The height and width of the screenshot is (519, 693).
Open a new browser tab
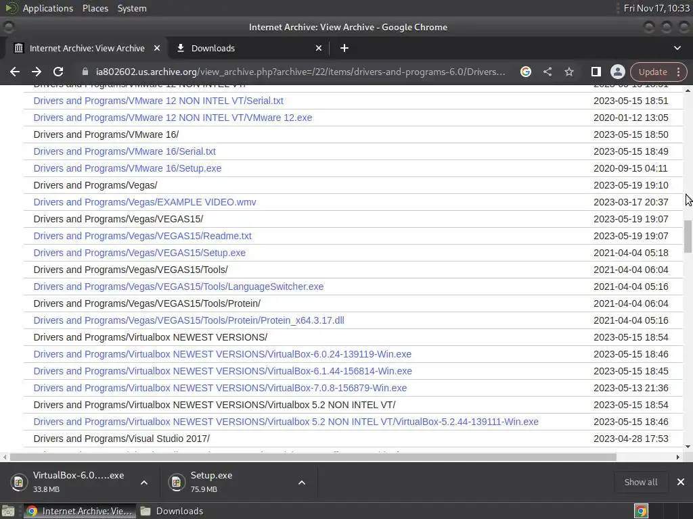[x=344, y=48]
